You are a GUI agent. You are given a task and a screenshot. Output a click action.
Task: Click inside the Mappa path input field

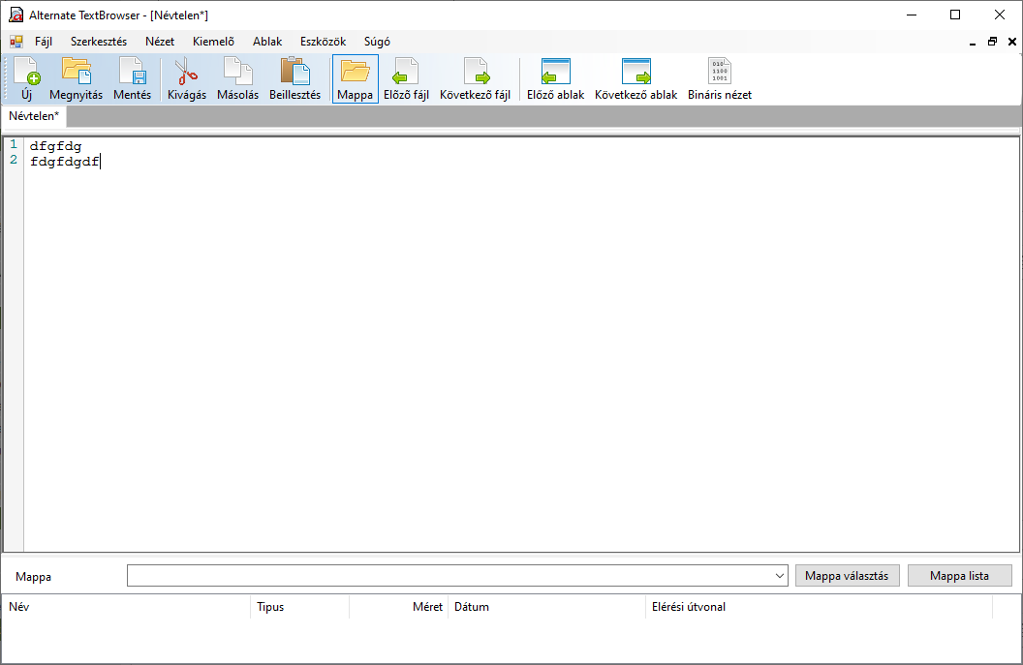pos(450,576)
